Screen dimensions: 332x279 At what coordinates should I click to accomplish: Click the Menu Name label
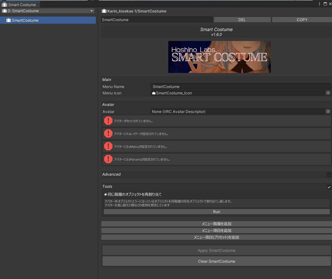113,87
